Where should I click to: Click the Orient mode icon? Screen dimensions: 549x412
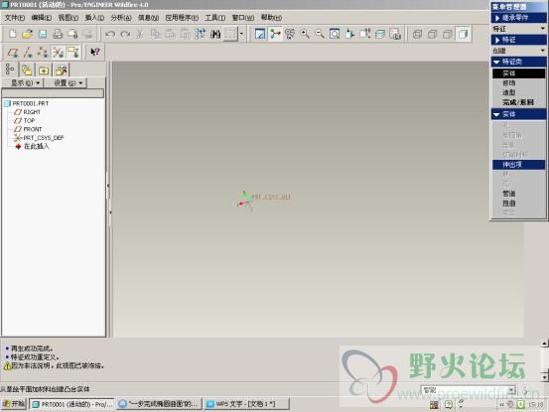click(290, 34)
